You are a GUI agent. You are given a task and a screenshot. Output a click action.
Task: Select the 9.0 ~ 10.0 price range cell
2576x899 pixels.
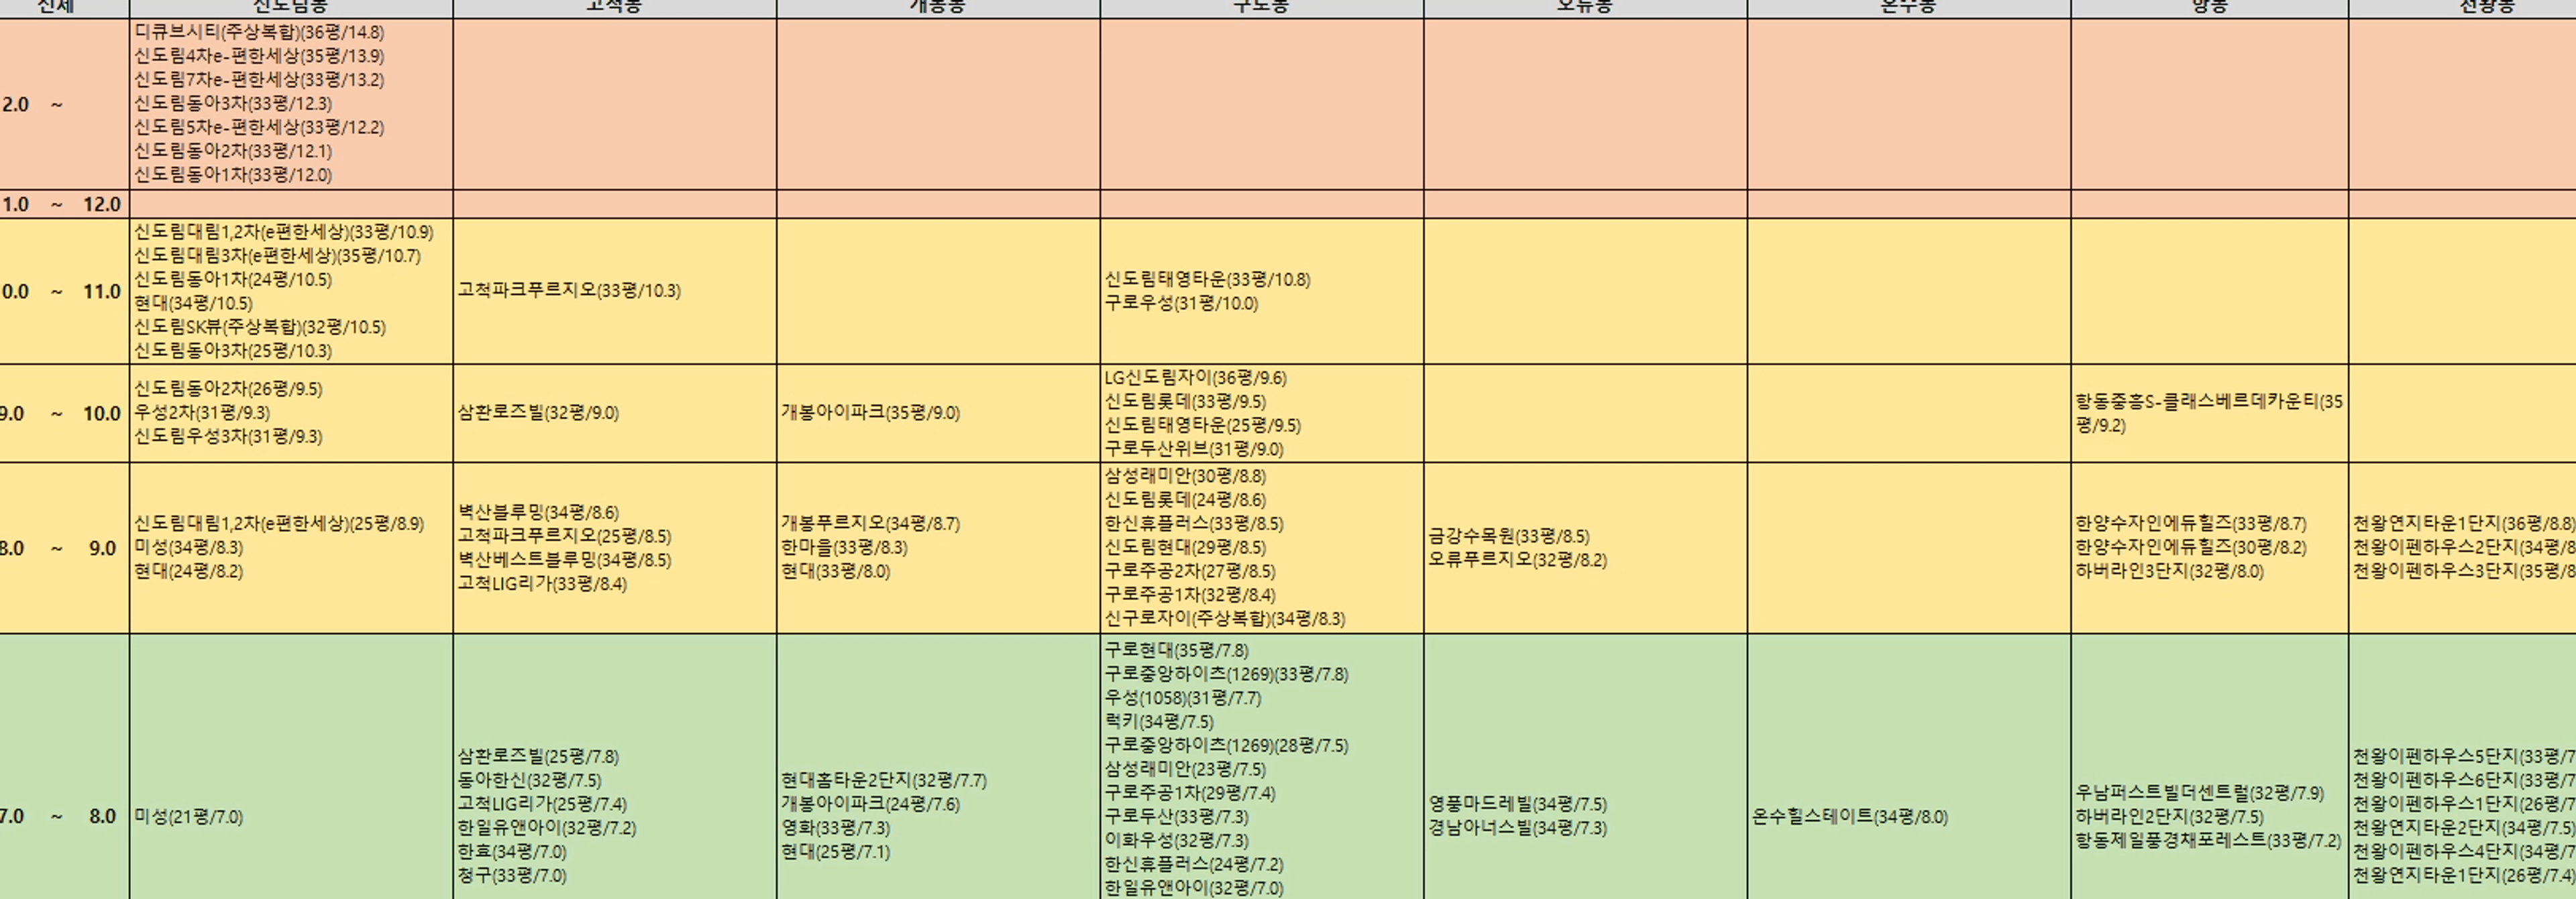[63, 412]
